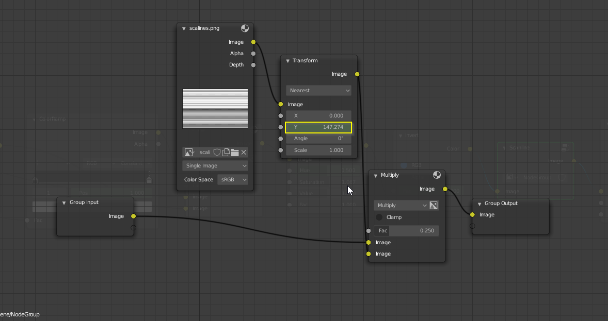
Task: Click Image output socket of Transform node
Action: [x=357, y=74]
